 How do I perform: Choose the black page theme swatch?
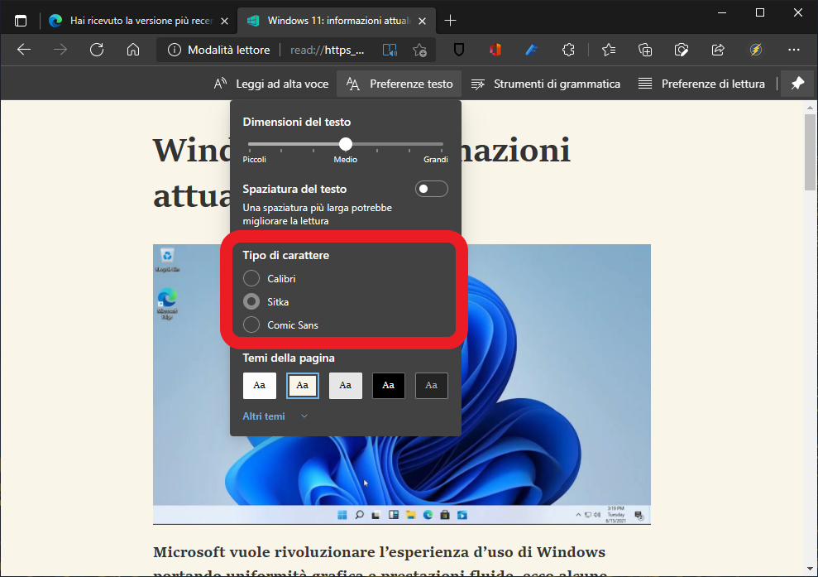[388, 386]
